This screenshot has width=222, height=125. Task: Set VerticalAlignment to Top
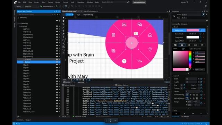[x=187, y=98]
